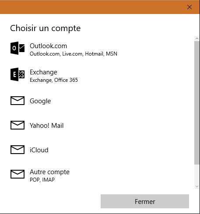The width and height of the screenshot is (200, 214).
Task: Click the envelope icon beside iCloud
Action: click(18, 150)
